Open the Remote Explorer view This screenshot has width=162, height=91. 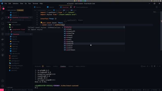(x=3, y=24)
